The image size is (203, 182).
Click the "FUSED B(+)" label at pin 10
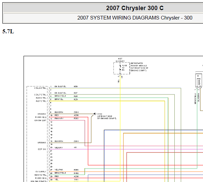41,117
